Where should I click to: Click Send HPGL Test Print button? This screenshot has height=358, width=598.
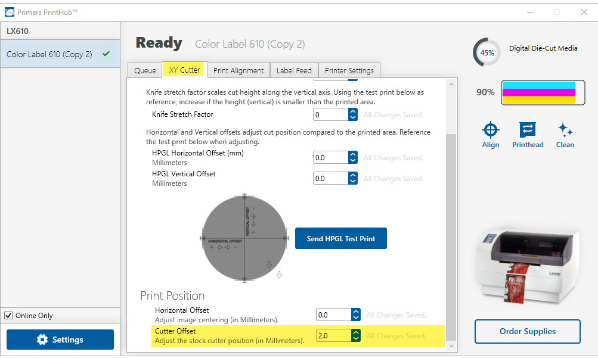pyautogui.click(x=341, y=238)
